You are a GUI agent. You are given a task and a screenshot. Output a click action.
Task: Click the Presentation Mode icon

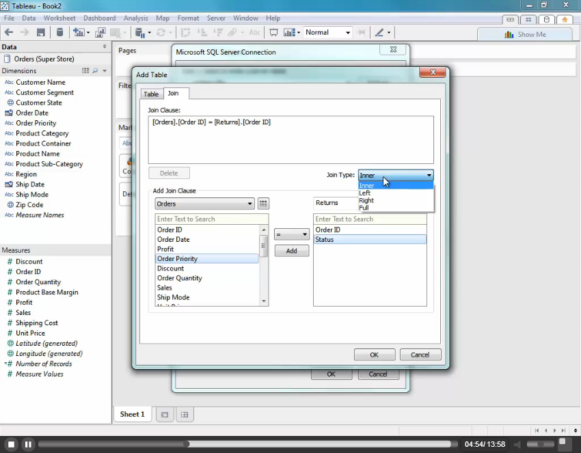273,33
